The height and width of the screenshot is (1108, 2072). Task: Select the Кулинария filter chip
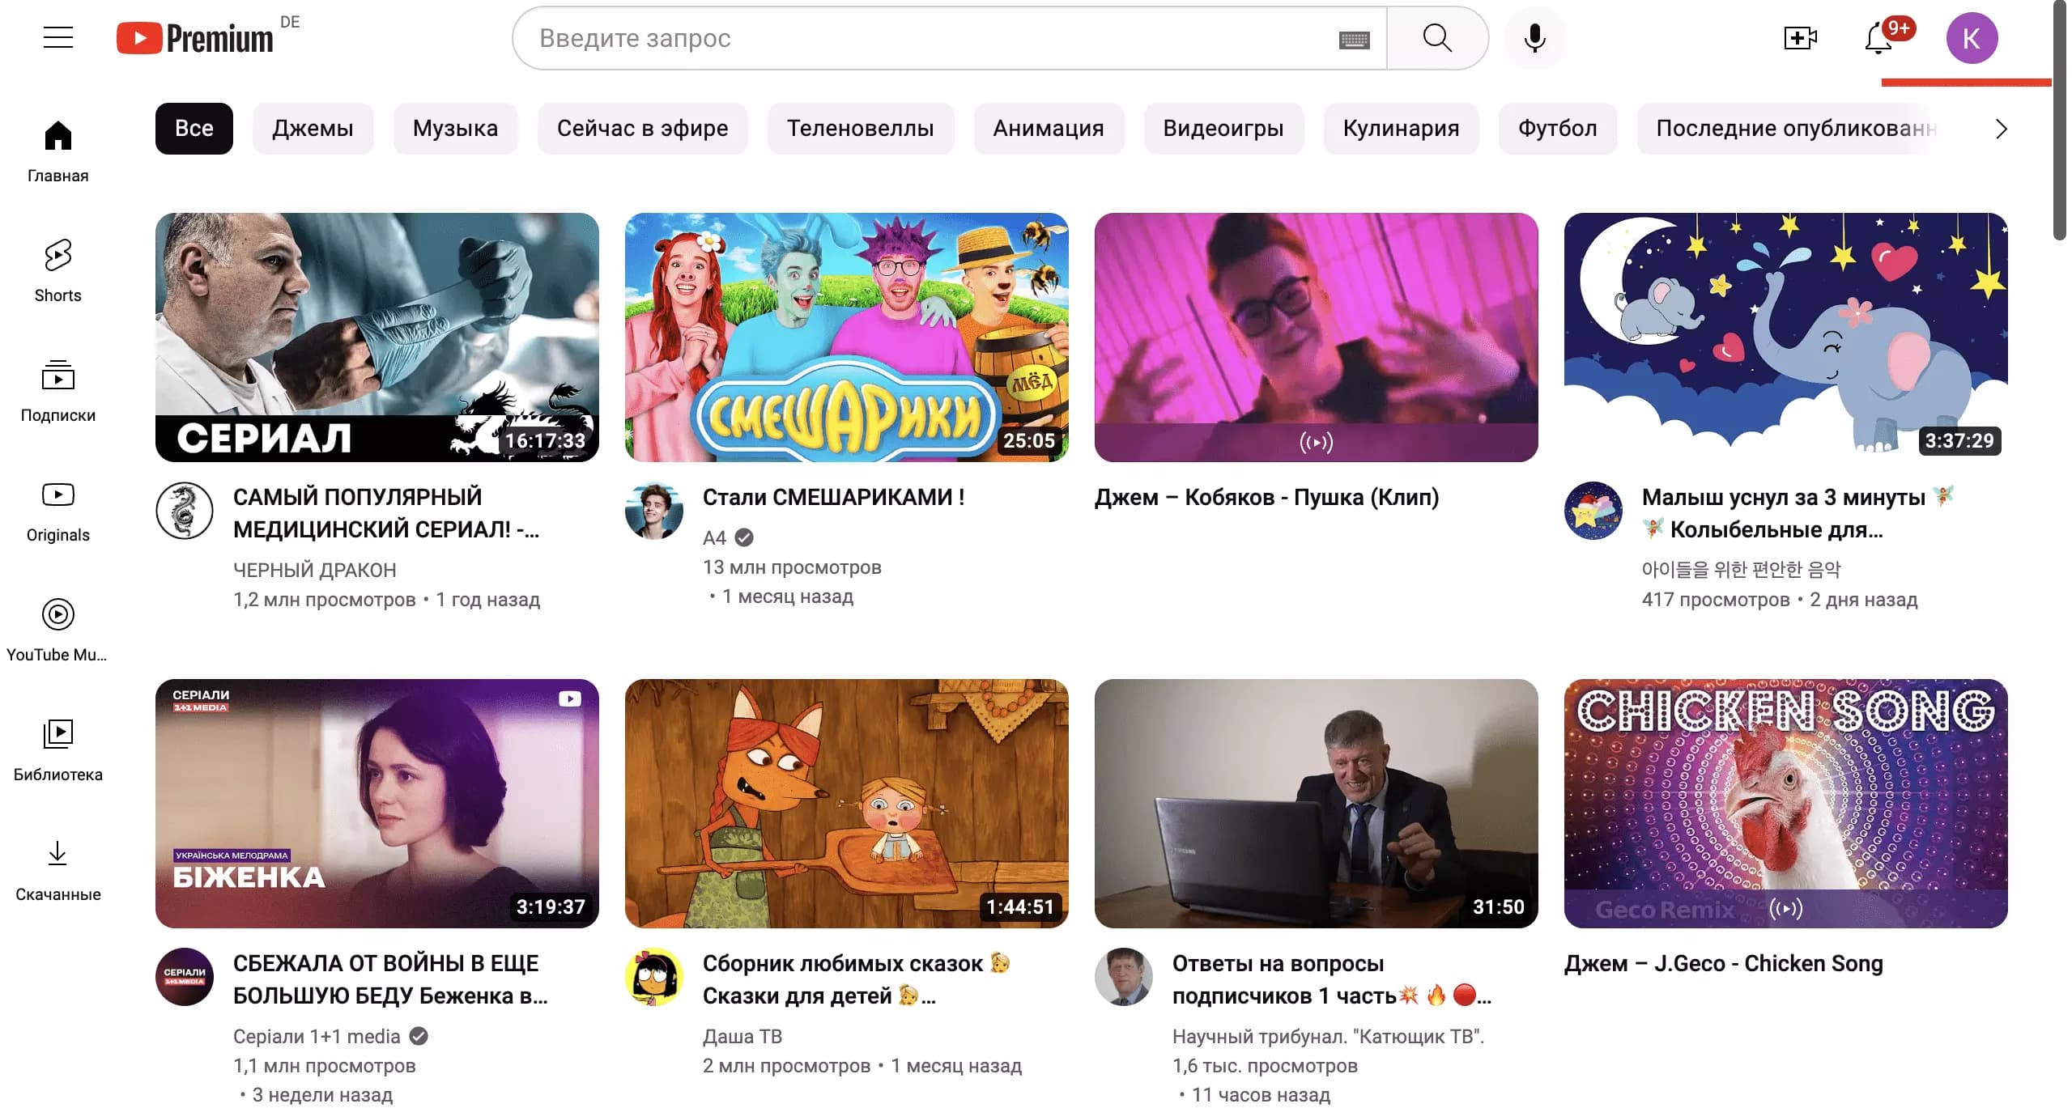tap(1401, 129)
